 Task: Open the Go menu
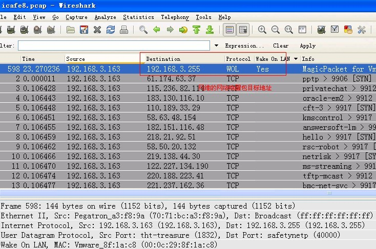[x=55, y=17]
